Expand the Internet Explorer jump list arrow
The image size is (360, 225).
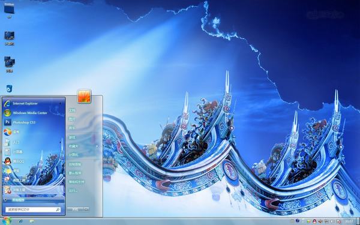point(61,104)
